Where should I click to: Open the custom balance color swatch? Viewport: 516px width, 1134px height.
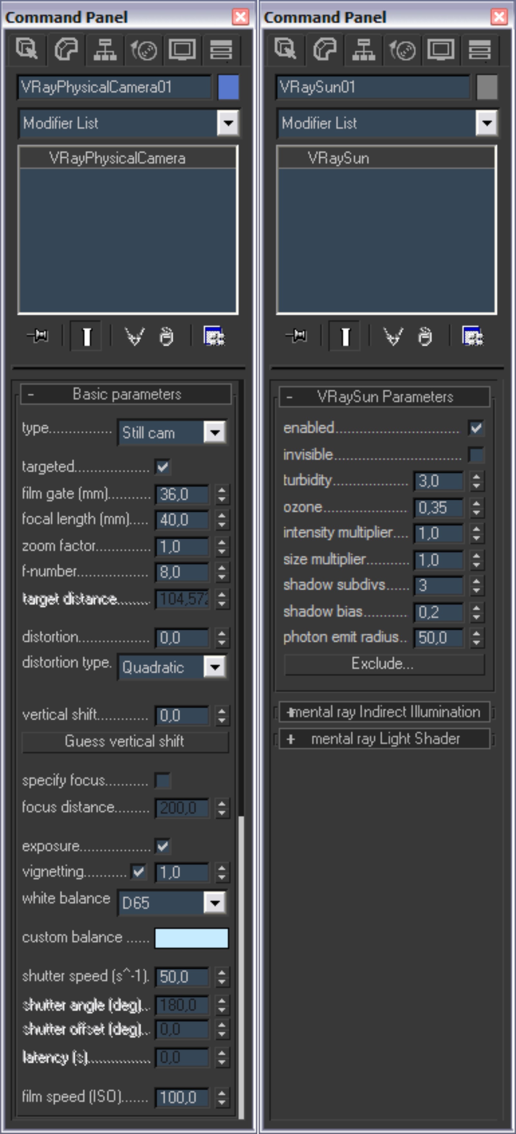click(191, 938)
